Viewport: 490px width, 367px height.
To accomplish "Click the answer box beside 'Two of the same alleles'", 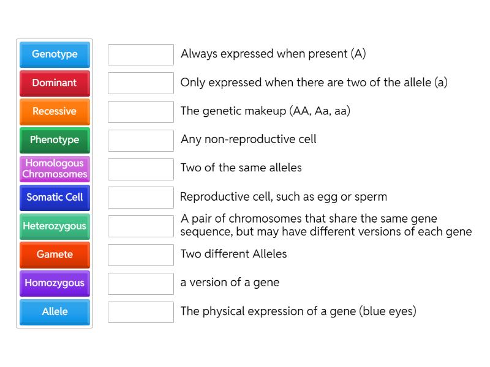I will (140, 168).
